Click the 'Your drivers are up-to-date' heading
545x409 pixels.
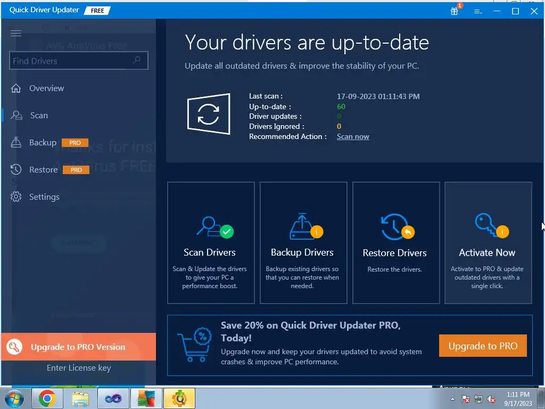(307, 43)
